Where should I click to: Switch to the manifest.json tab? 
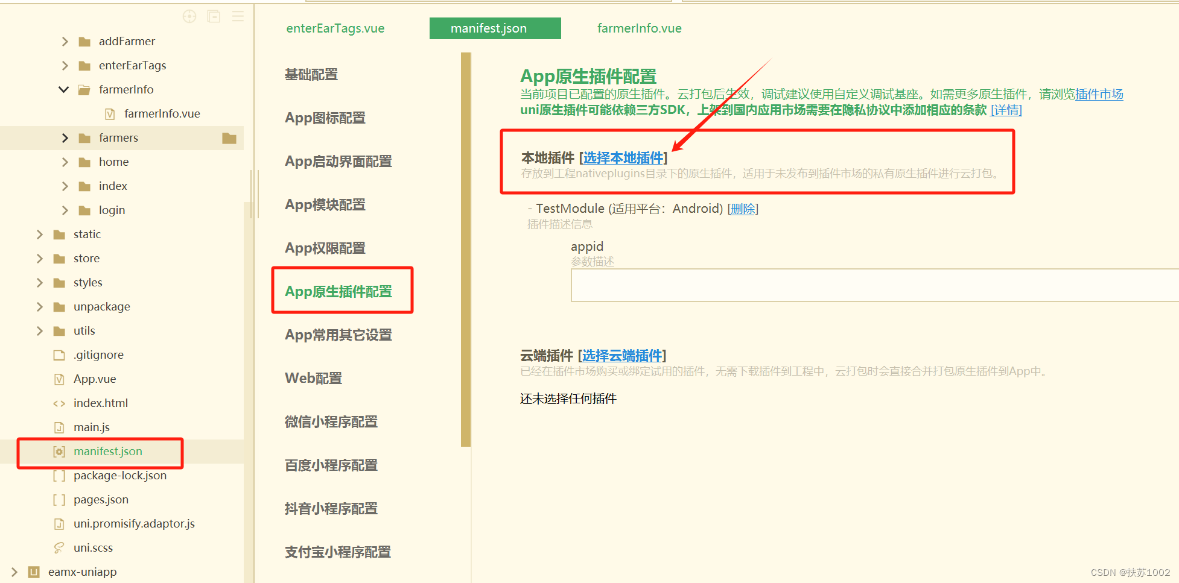click(x=495, y=28)
